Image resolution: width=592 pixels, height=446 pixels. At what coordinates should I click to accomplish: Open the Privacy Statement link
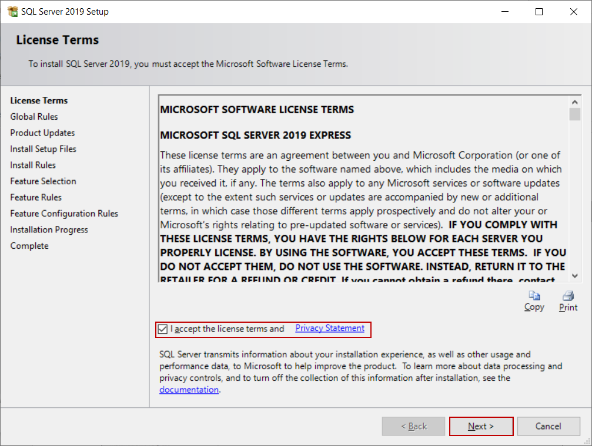[330, 328]
